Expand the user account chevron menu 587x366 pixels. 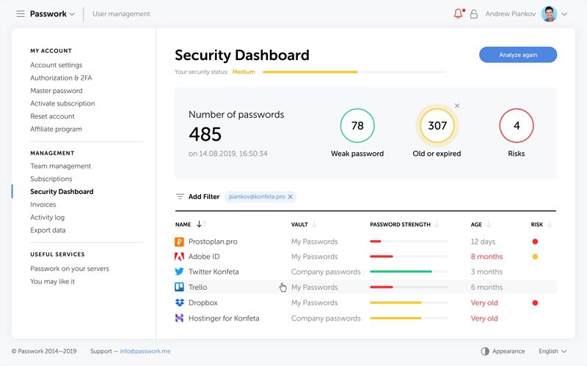pyautogui.click(x=564, y=14)
